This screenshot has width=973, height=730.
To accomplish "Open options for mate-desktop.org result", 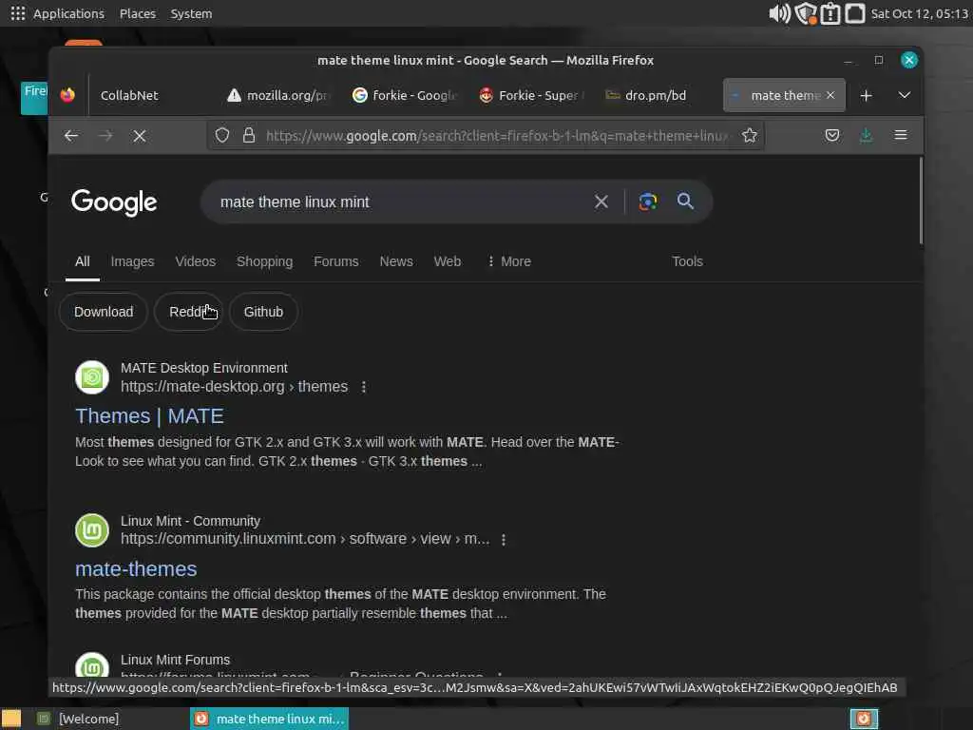I will pos(364,387).
